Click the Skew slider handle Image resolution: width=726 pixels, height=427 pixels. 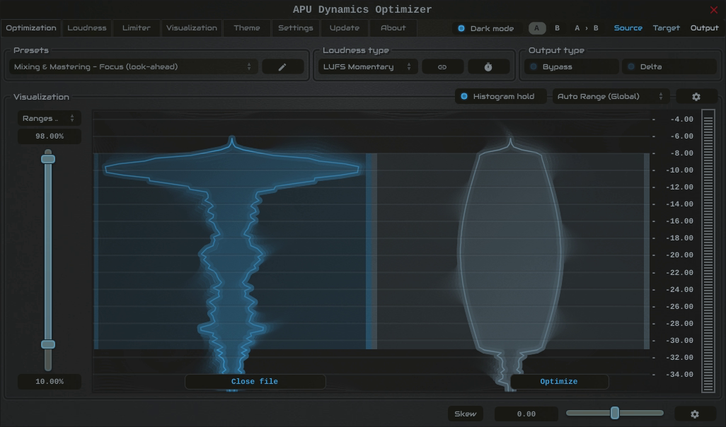[615, 413]
